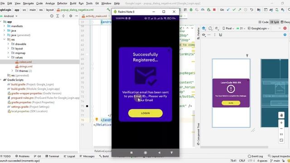The height and width of the screenshot is (163, 290).
Task: Click the red error indicator in designer
Action: [285, 28]
